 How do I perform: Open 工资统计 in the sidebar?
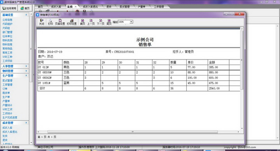pyautogui.click(x=7, y=114)
